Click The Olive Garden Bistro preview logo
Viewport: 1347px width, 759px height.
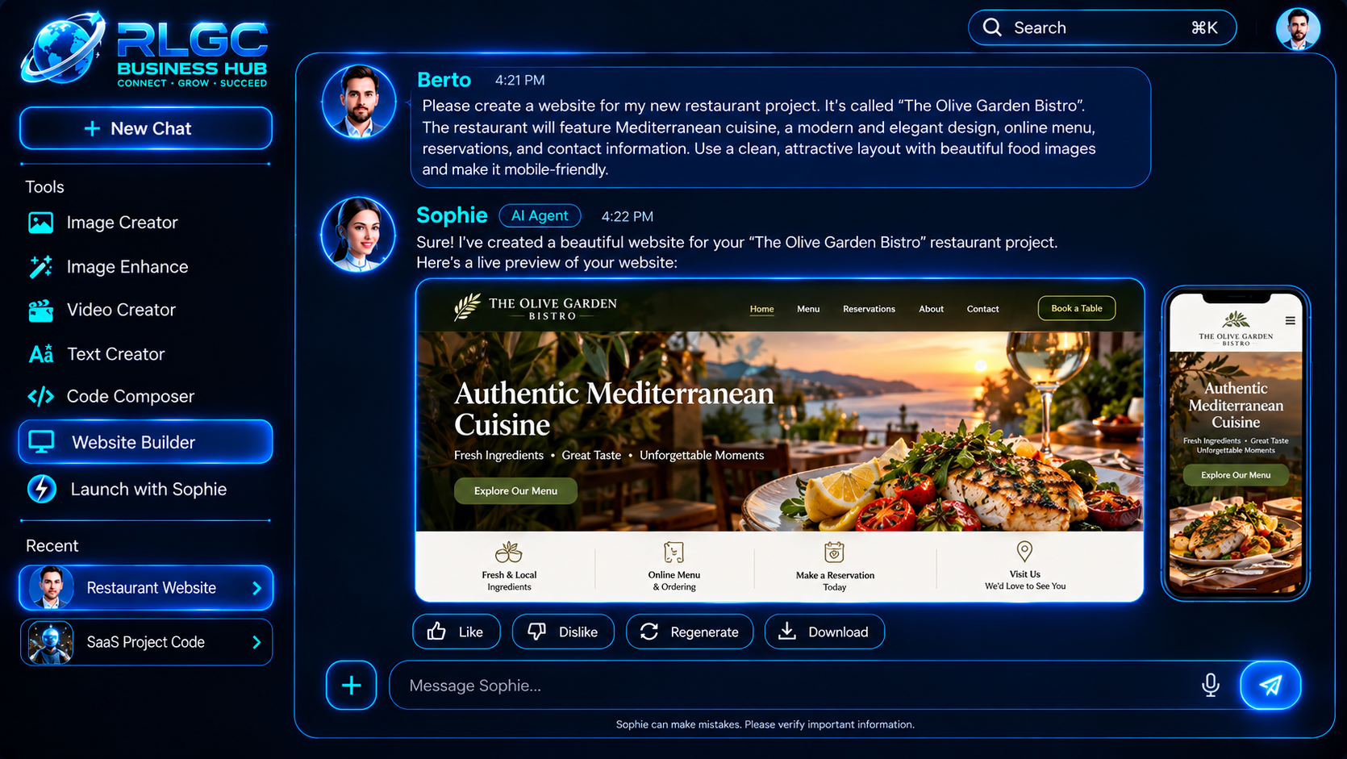(535, 308)
